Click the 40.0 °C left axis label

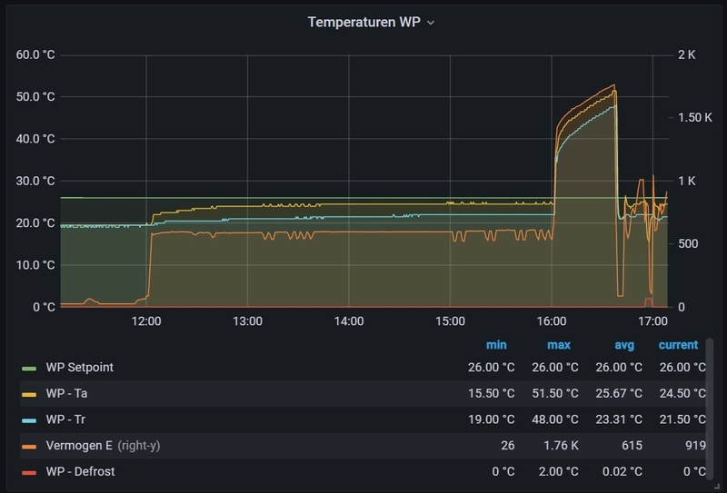(35, 139)
